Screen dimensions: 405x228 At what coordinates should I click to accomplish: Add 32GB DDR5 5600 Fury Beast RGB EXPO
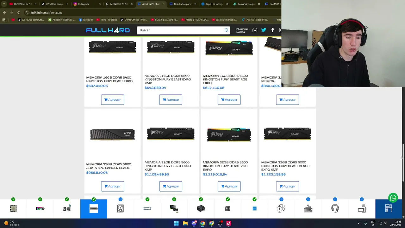tap(229, 186)
